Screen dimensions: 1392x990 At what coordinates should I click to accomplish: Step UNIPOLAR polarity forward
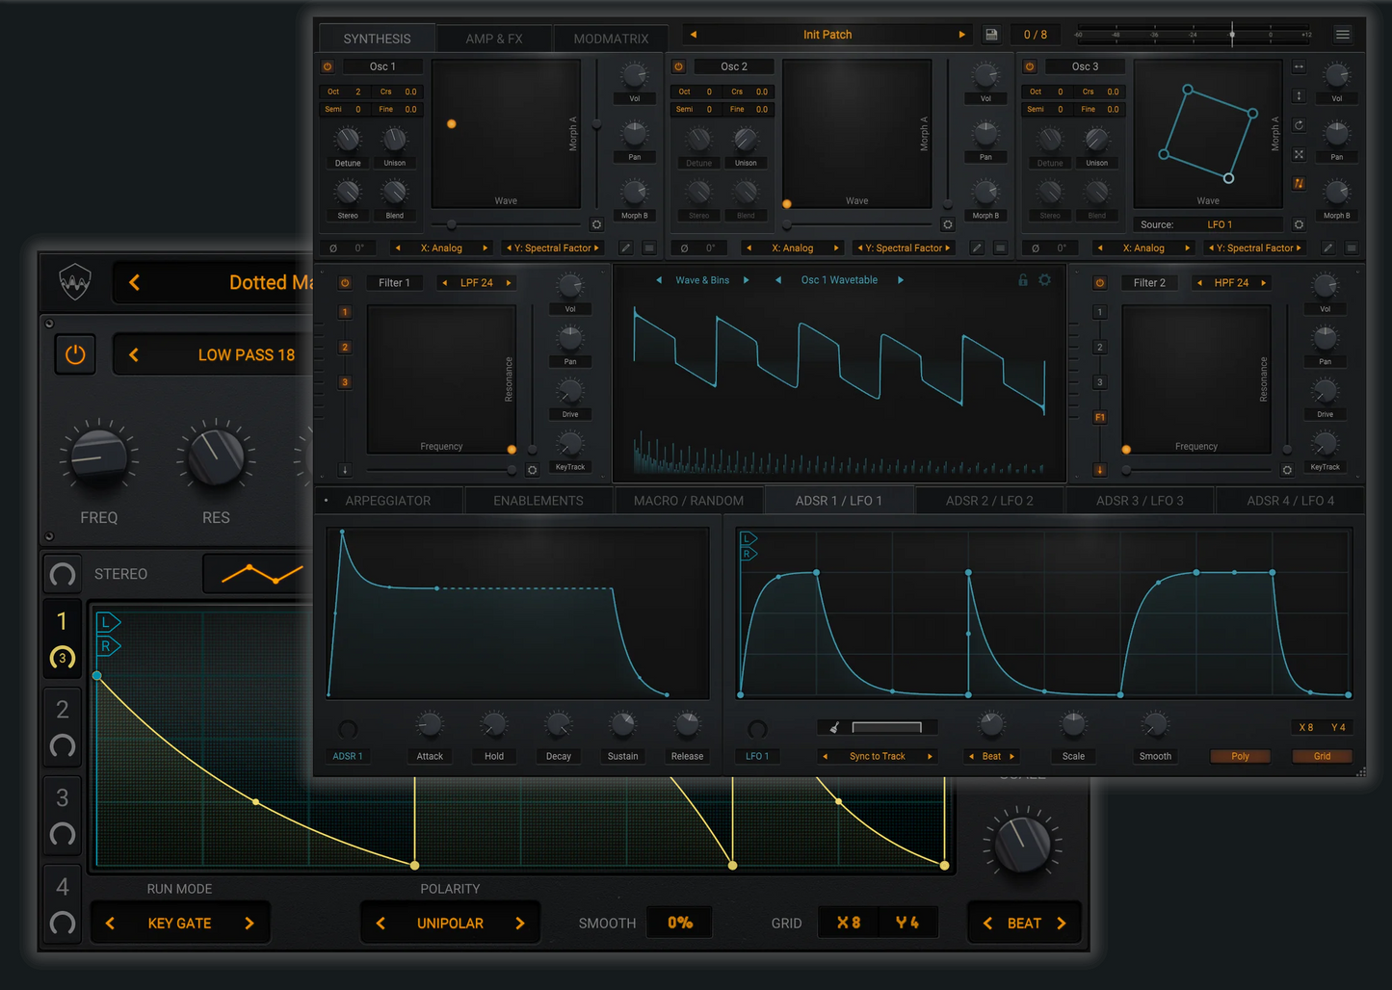(x=520, y=923)
